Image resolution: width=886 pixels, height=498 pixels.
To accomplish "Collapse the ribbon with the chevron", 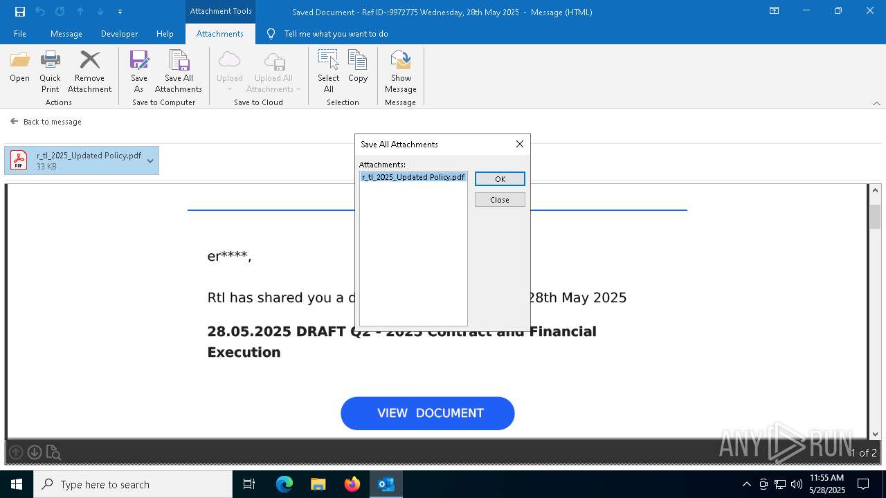I will (876, 103).
